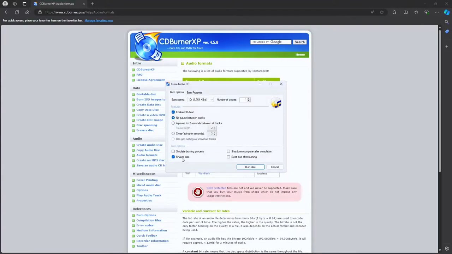
Task: Open the Erase a disc link
Action: (145, 131)
